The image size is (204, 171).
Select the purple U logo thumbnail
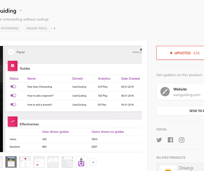(81, 162)
